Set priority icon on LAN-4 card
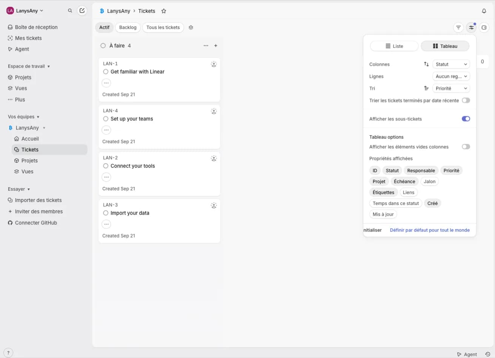 pyautogui.click(x=106, y=130)
